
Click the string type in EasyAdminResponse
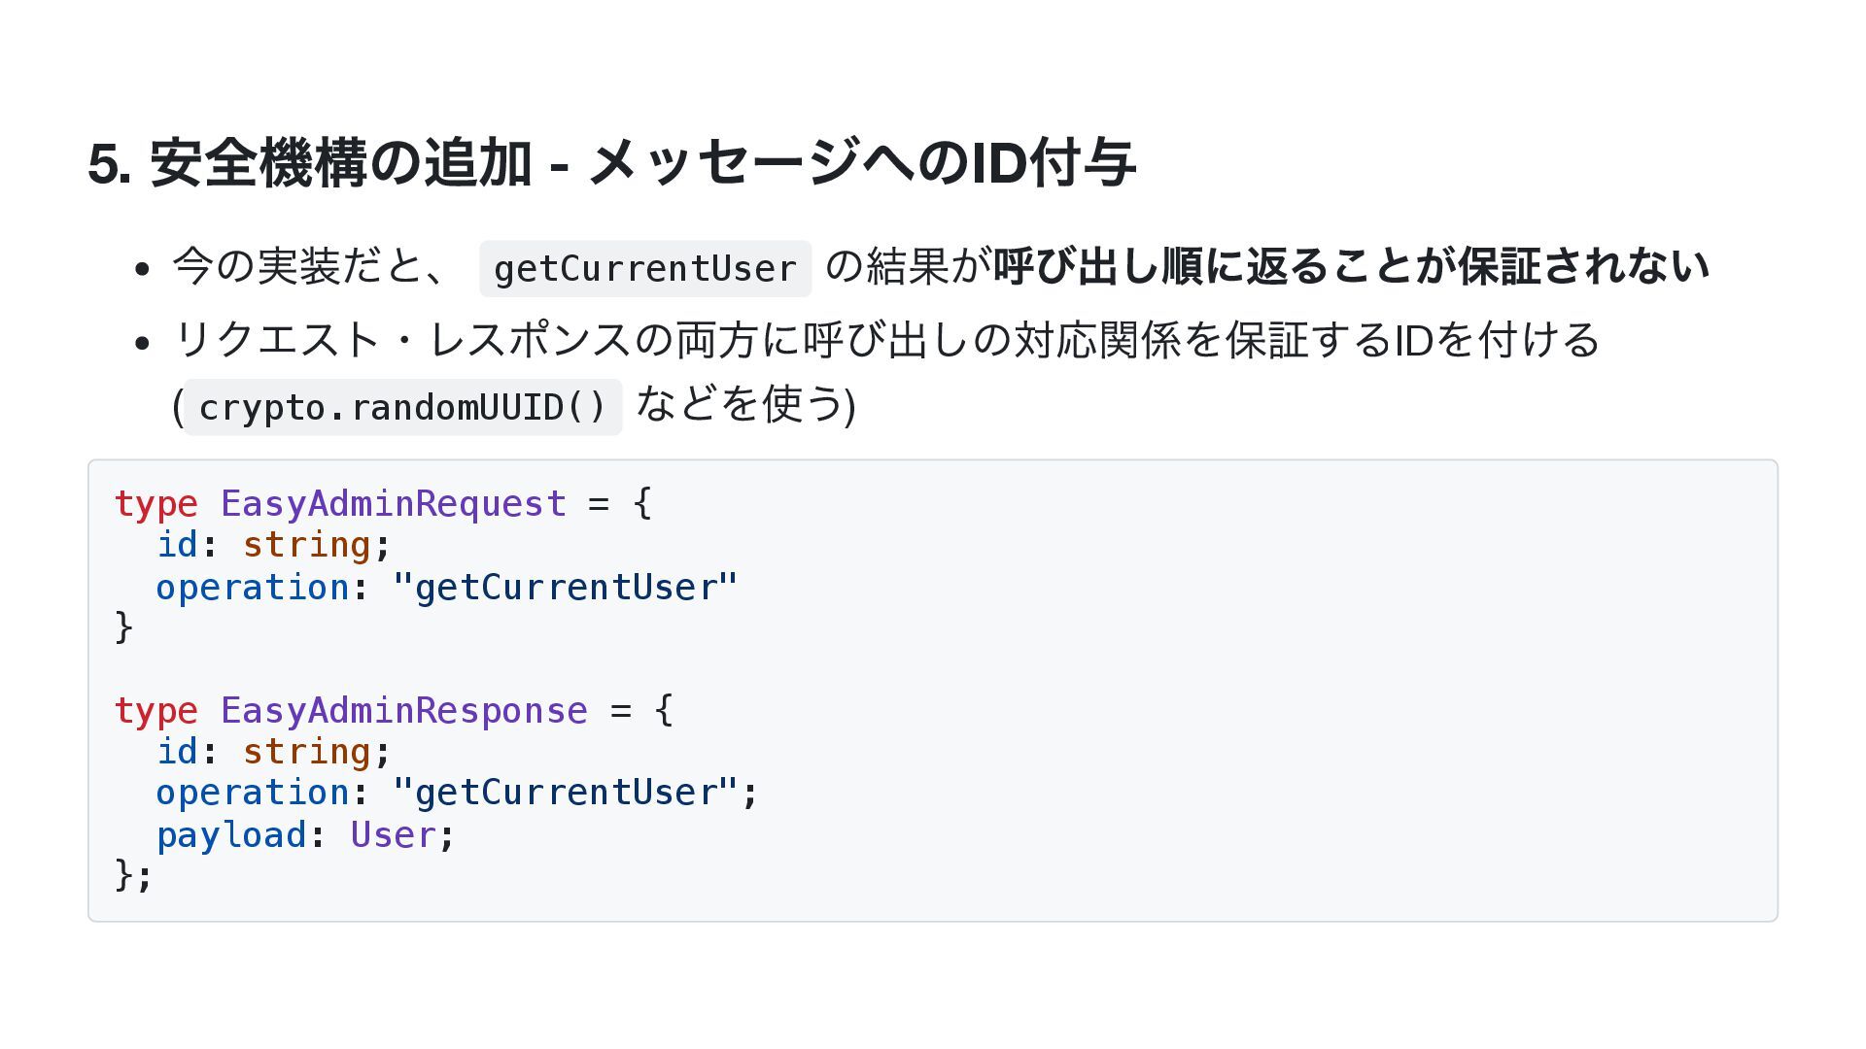tap(306, 752)
